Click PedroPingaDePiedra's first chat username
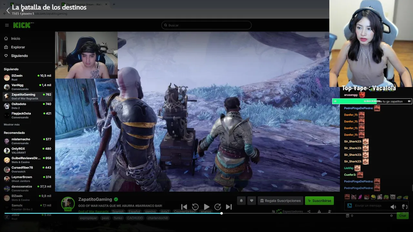This screenshot has width=413, height=232. [x=358, y=108]
